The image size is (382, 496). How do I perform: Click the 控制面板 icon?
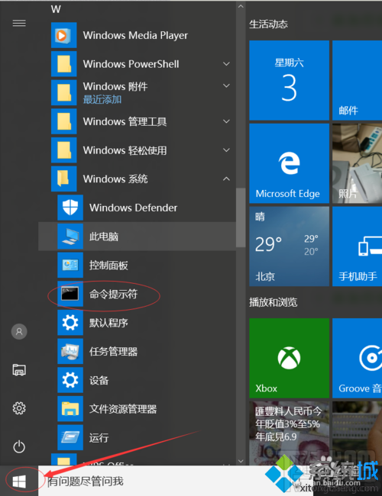(x=70, y=265)
